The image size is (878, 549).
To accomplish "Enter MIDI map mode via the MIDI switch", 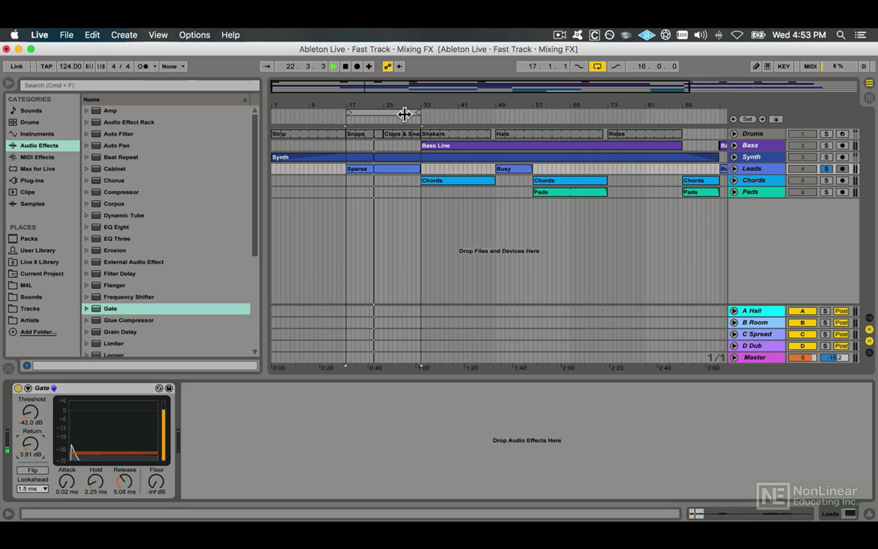I will pos(810,66).
